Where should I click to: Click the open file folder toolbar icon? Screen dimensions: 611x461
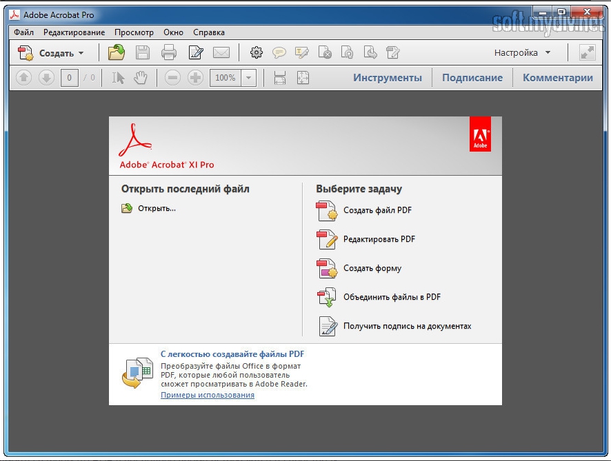pyautogui.click(x=117, y=52)
